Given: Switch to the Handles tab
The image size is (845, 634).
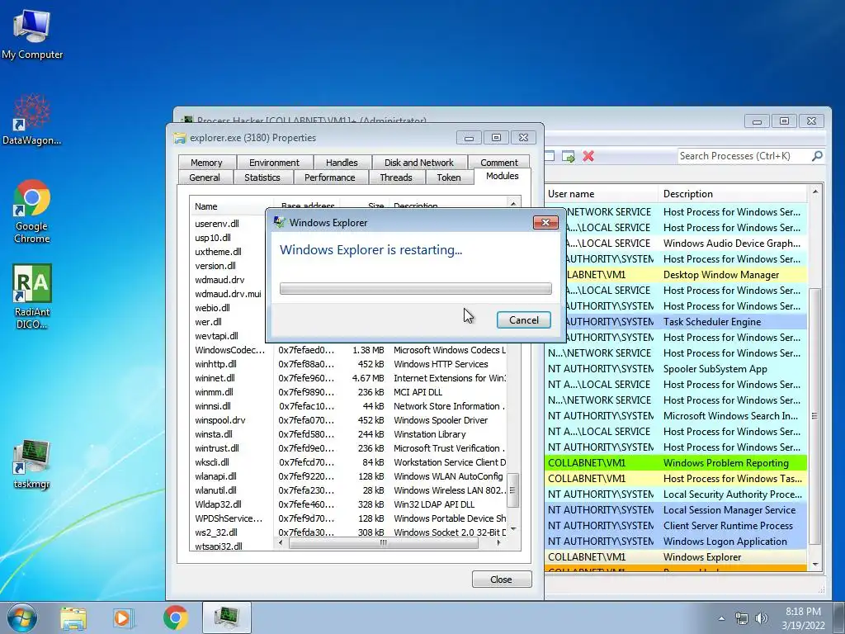Looking at the screenshot, I should point(342,163).
